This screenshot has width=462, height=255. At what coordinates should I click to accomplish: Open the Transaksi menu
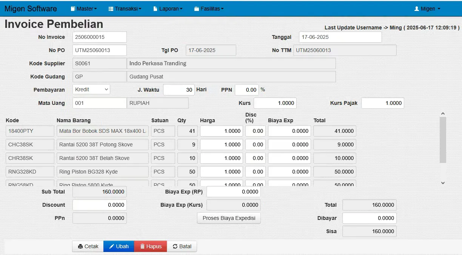[125, 9]
